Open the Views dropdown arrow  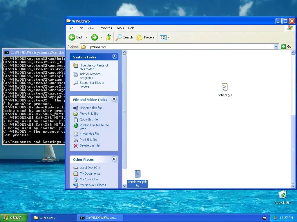click(168, 37)
